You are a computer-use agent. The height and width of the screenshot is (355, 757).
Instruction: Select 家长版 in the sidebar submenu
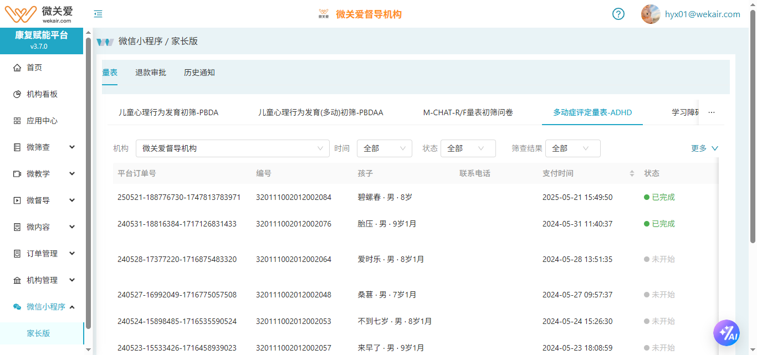click(39, 333)
